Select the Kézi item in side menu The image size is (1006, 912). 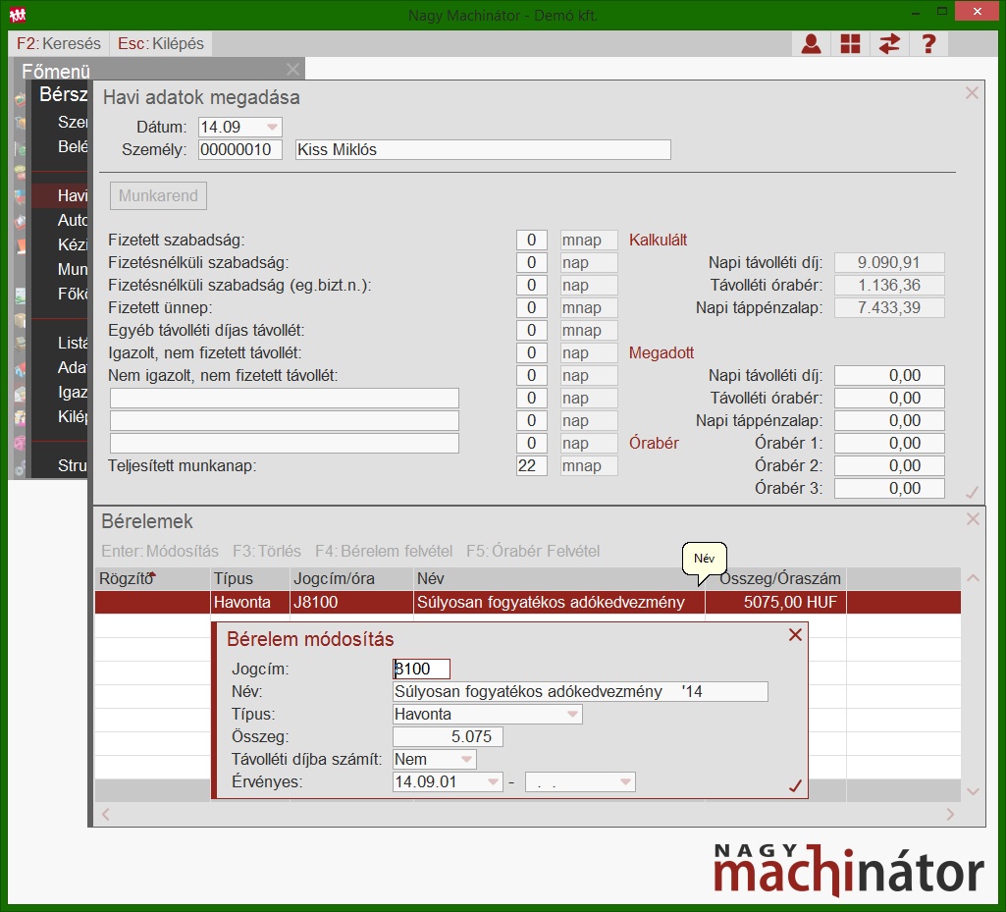(60, 244)
